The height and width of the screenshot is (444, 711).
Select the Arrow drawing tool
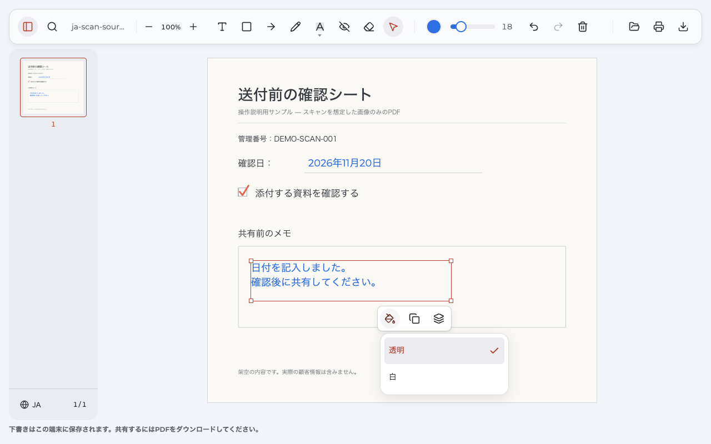pyautogui.click(x=271, y=27)
